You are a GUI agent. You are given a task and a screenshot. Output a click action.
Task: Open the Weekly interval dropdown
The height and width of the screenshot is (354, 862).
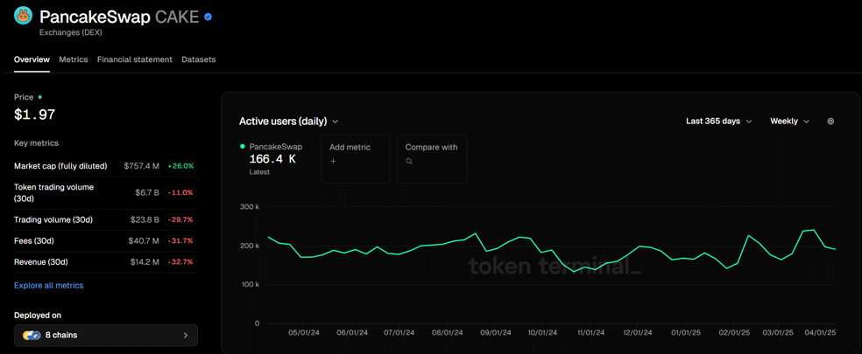tap(789, 121)
